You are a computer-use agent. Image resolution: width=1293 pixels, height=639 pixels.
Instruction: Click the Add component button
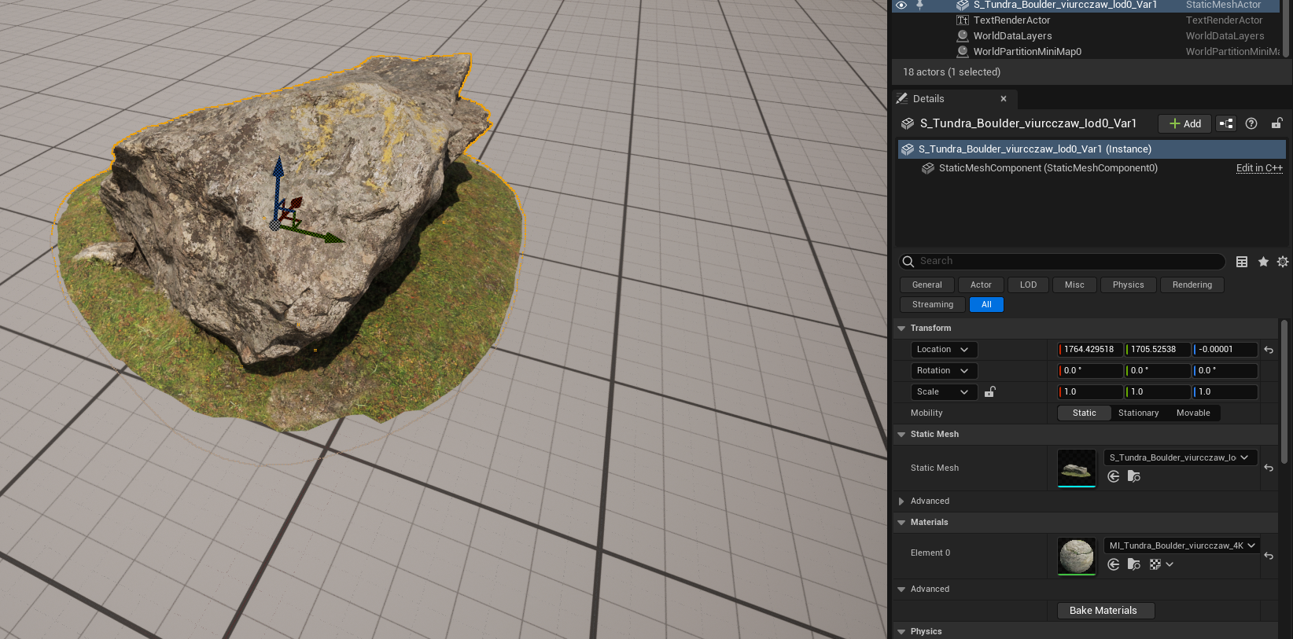(x=1184, y=123)
